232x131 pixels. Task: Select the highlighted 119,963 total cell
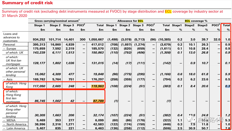click(x=98, y=86)
